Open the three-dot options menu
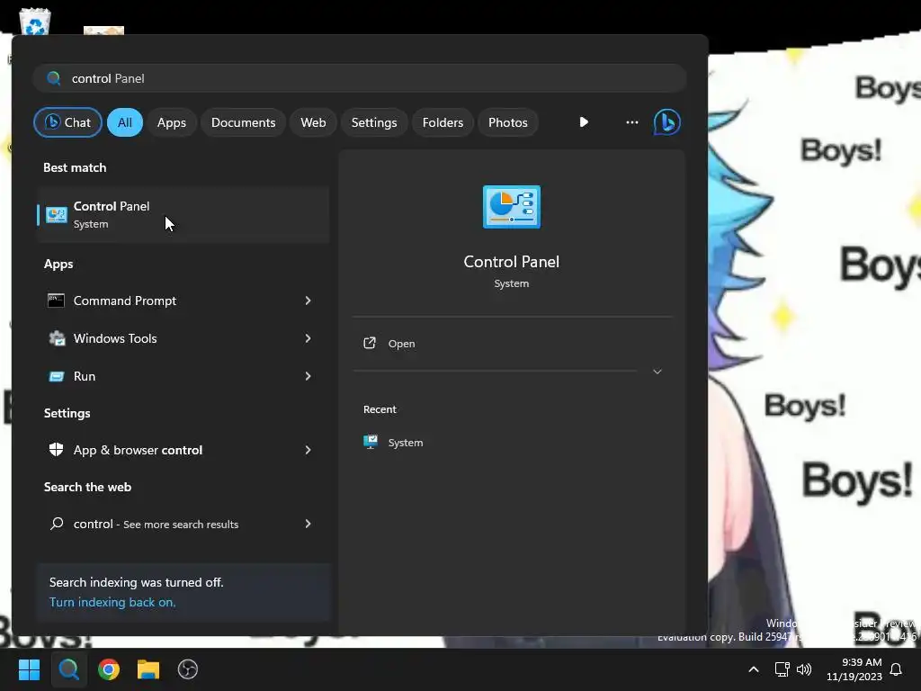921x691 pixels. (x=632, y=122)
